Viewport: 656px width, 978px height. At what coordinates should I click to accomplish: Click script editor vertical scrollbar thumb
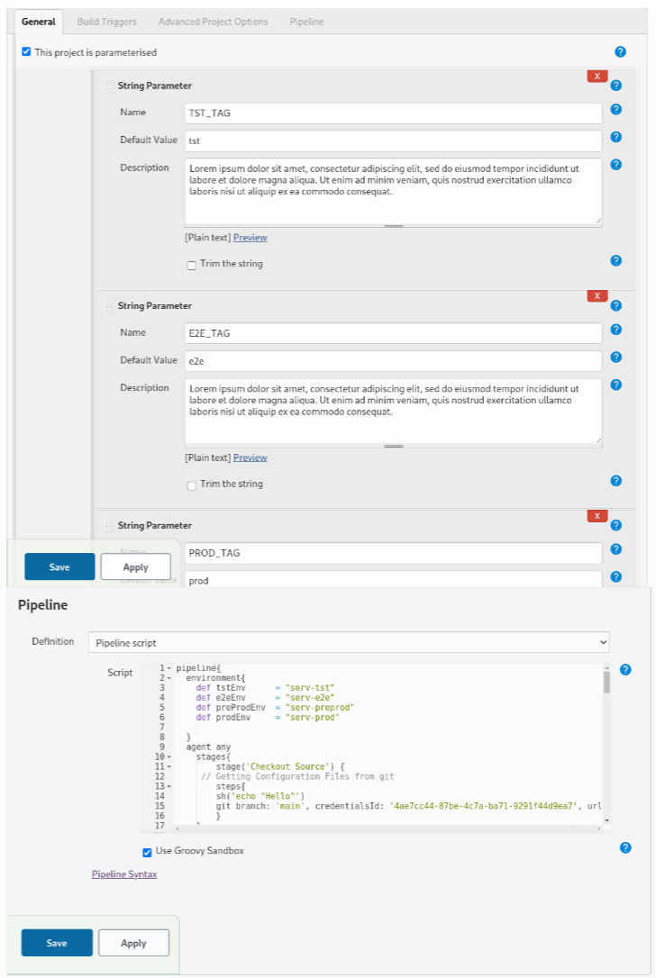click(606, 683)
